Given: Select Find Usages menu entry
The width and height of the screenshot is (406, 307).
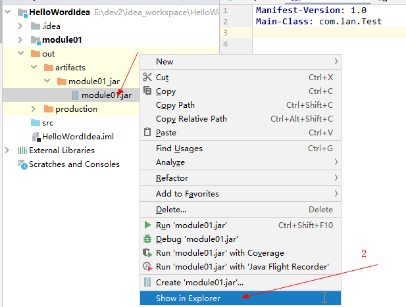Looking at the screenshot, I should pyautogui.click(x=241, y=148).
